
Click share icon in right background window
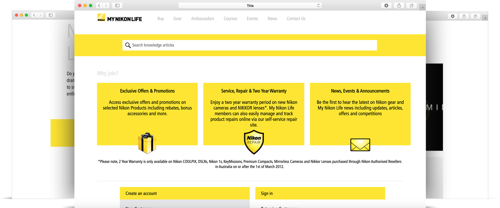tap(464, 16)
